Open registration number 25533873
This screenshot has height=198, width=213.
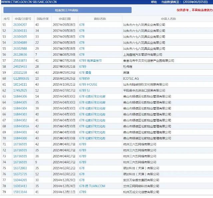click(x=20, y=61)
